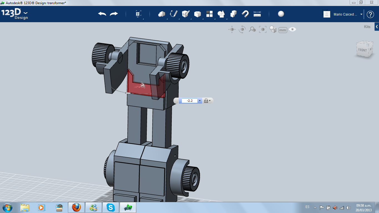This screenshot has width=379, height=213.
Task: Open the visual style materials/outlines menu
Action: 273,29
